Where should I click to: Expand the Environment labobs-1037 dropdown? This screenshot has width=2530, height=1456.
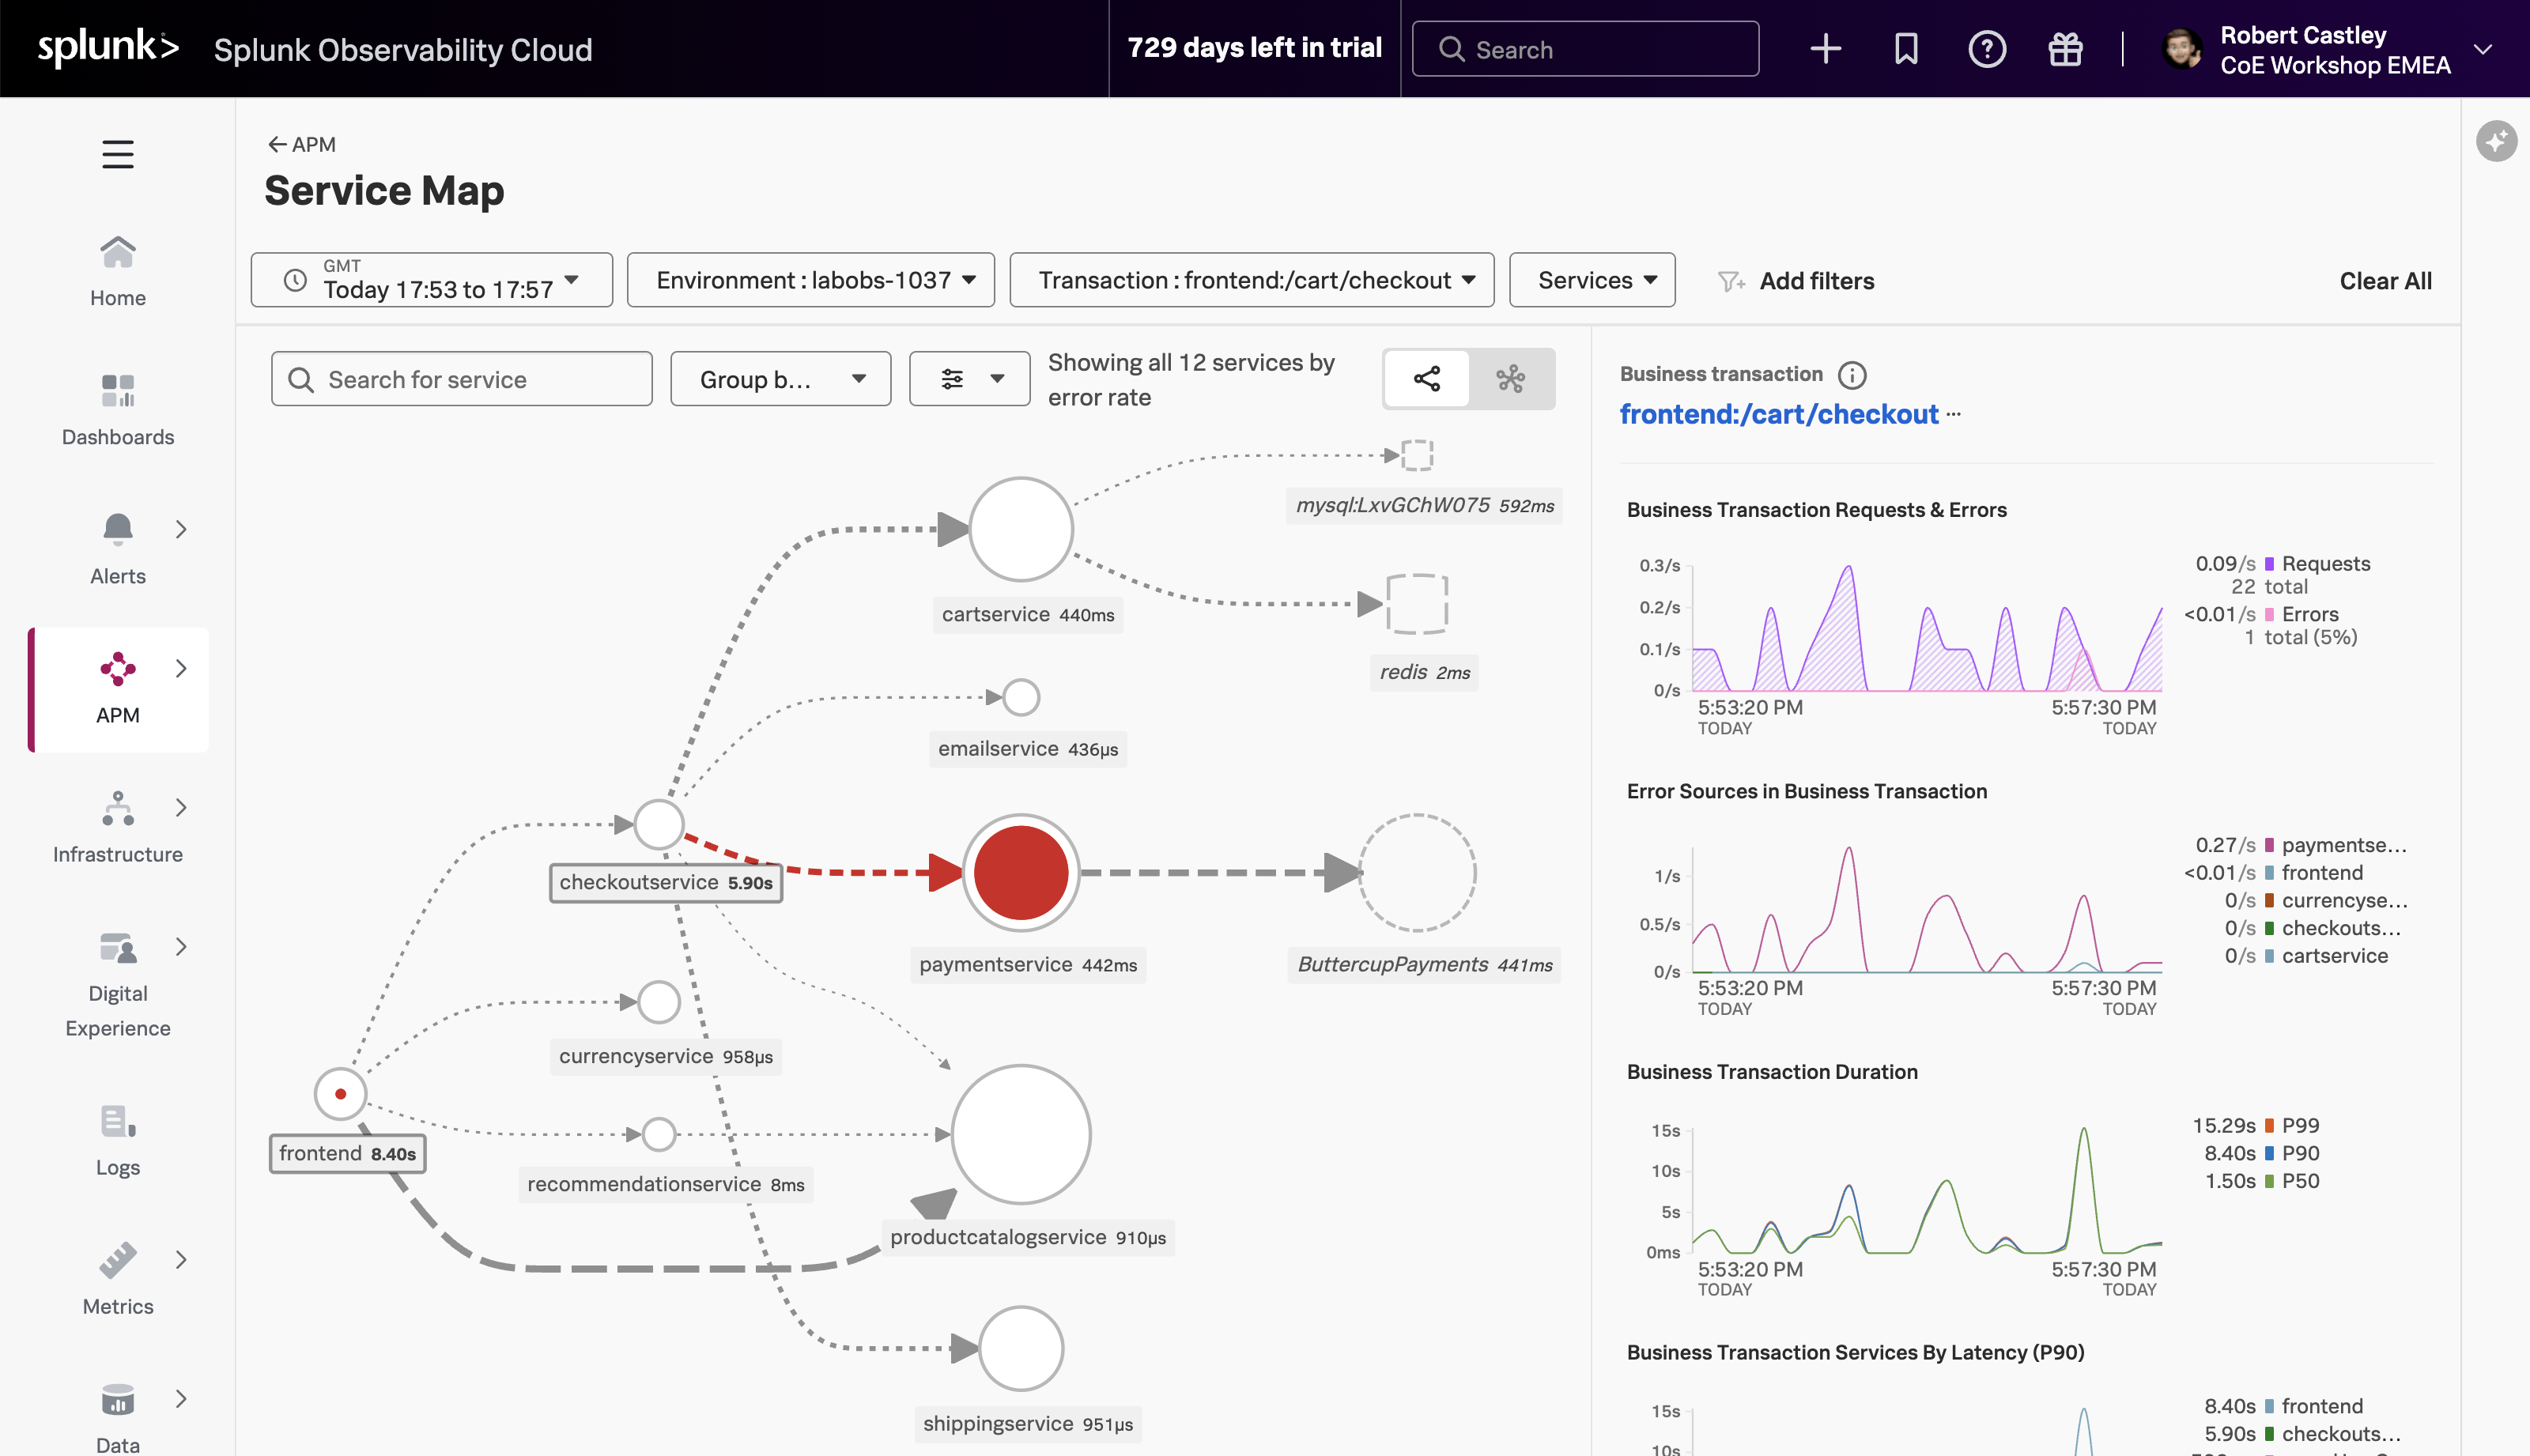coord(811,280)
